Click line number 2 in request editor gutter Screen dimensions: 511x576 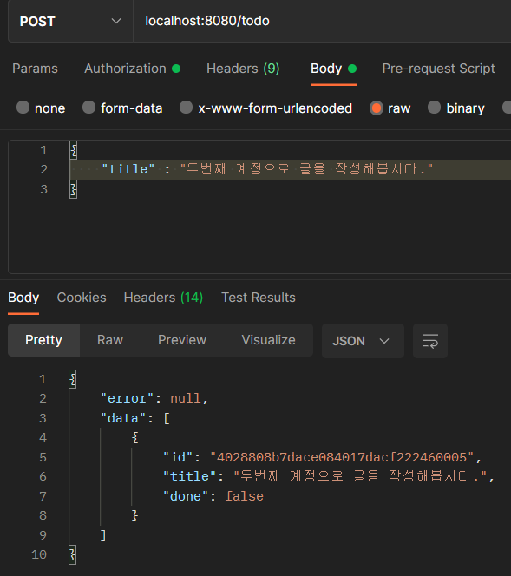click(x=44, y=169)
